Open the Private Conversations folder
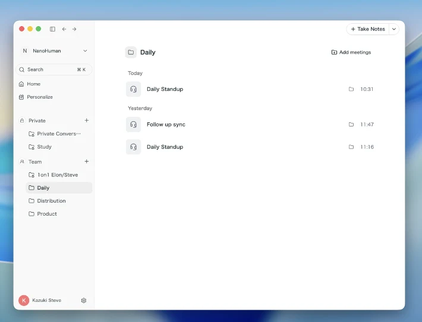 [x=59, y=134]
